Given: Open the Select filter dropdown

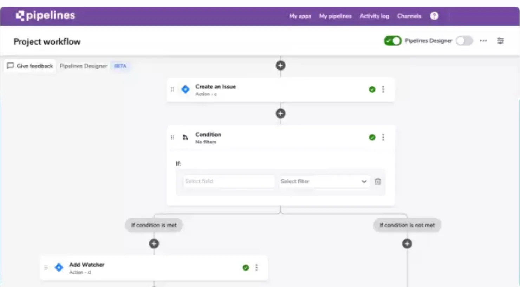Looking at the screenshot, I should [x=324, y=181].
